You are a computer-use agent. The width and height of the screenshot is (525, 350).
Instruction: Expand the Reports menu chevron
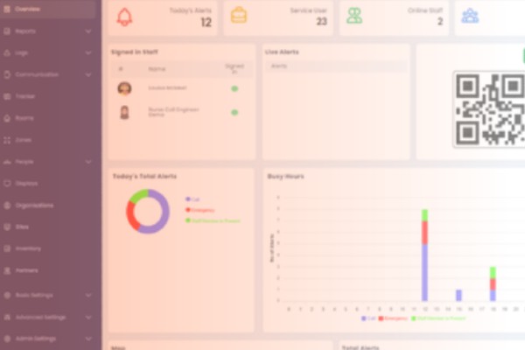click(x=88, y=31)
